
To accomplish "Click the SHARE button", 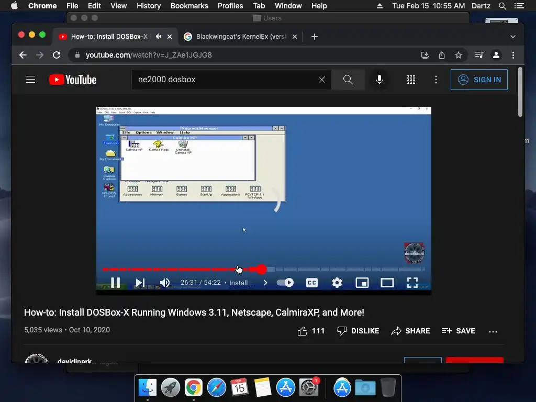I will click(410, 331).
